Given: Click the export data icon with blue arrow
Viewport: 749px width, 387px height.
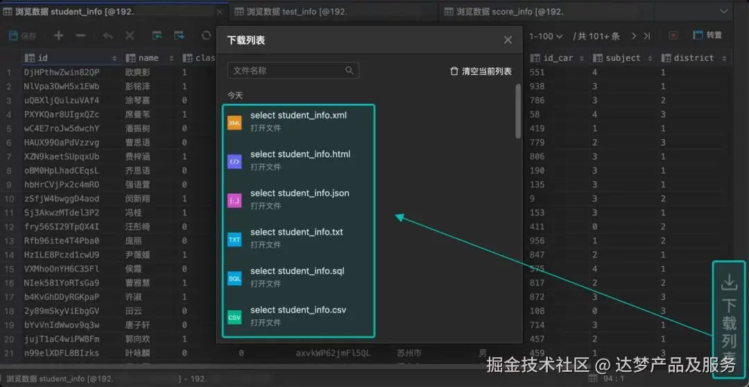Looking at the screenshot, I should [179, 35].
